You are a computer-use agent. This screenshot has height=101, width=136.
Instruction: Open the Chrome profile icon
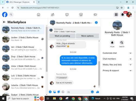(x=128, y=8)
